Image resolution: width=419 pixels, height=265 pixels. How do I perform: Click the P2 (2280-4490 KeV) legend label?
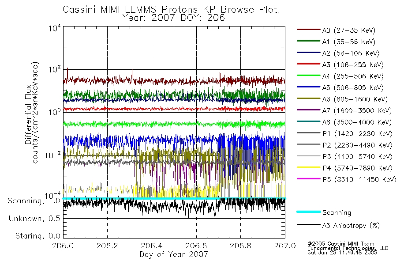click(x=357, y=145)
